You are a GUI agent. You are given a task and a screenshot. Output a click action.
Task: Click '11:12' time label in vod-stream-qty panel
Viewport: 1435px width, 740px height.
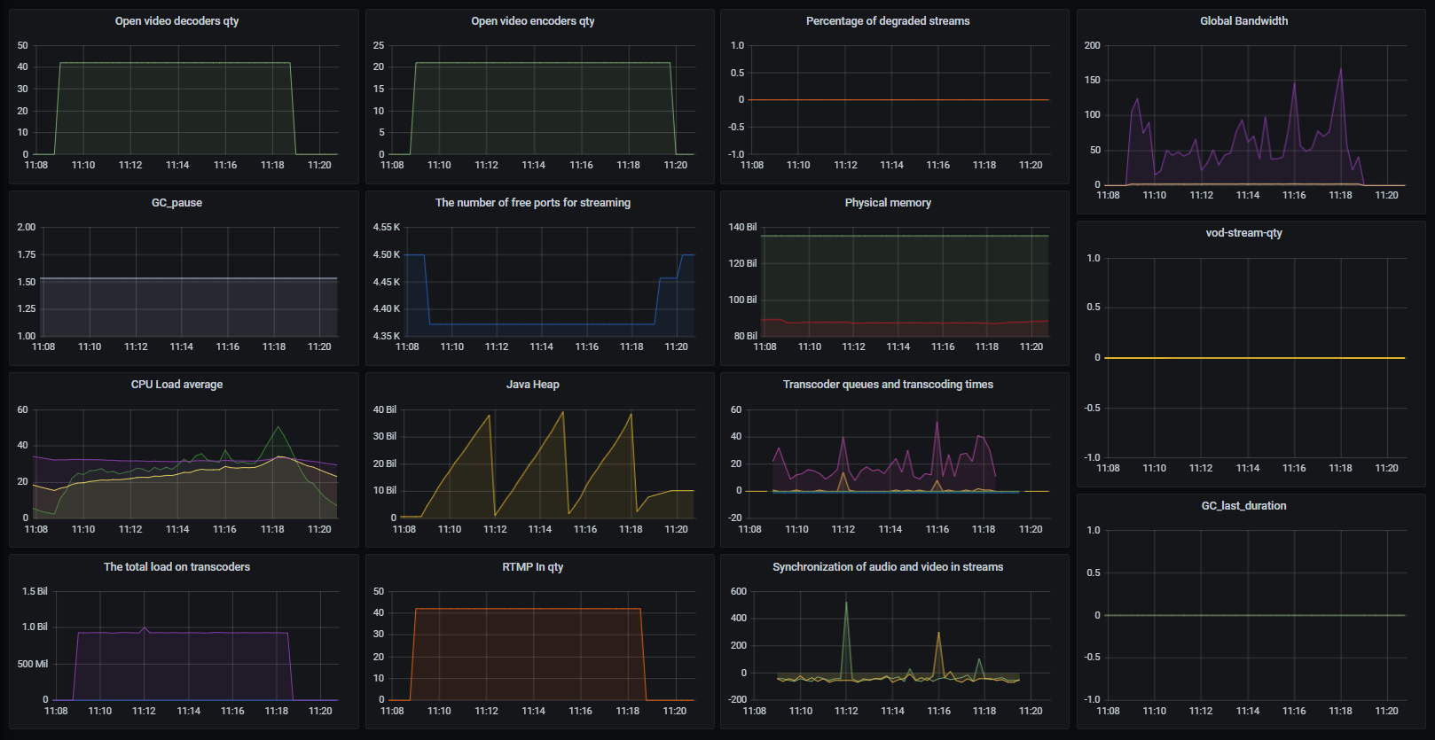coord(1201,468)
